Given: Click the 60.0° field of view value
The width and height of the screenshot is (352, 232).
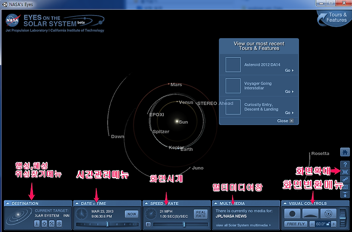Looking at the screenshot, I should pyautogui.click(x=321, y=224).
